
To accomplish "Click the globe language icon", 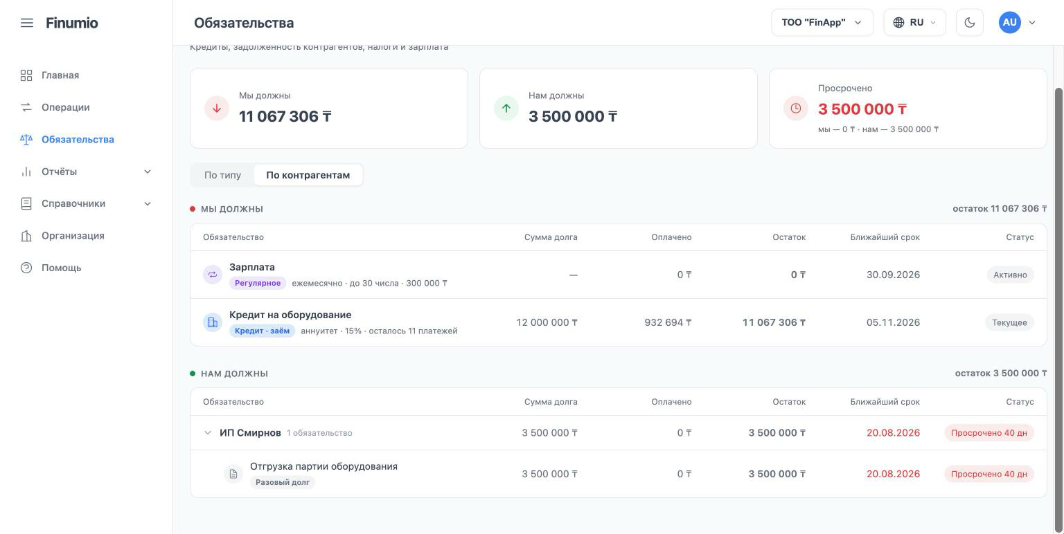I will [898, 23].
